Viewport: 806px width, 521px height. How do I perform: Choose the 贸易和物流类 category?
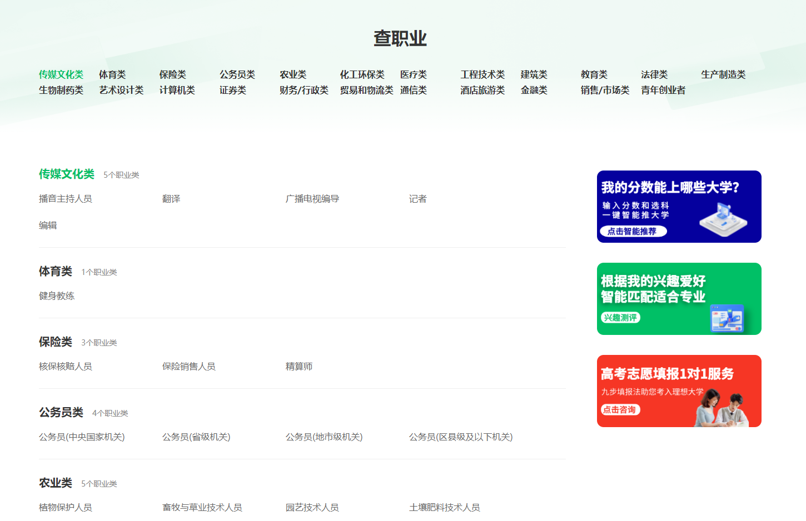click(x=367, y=90)
